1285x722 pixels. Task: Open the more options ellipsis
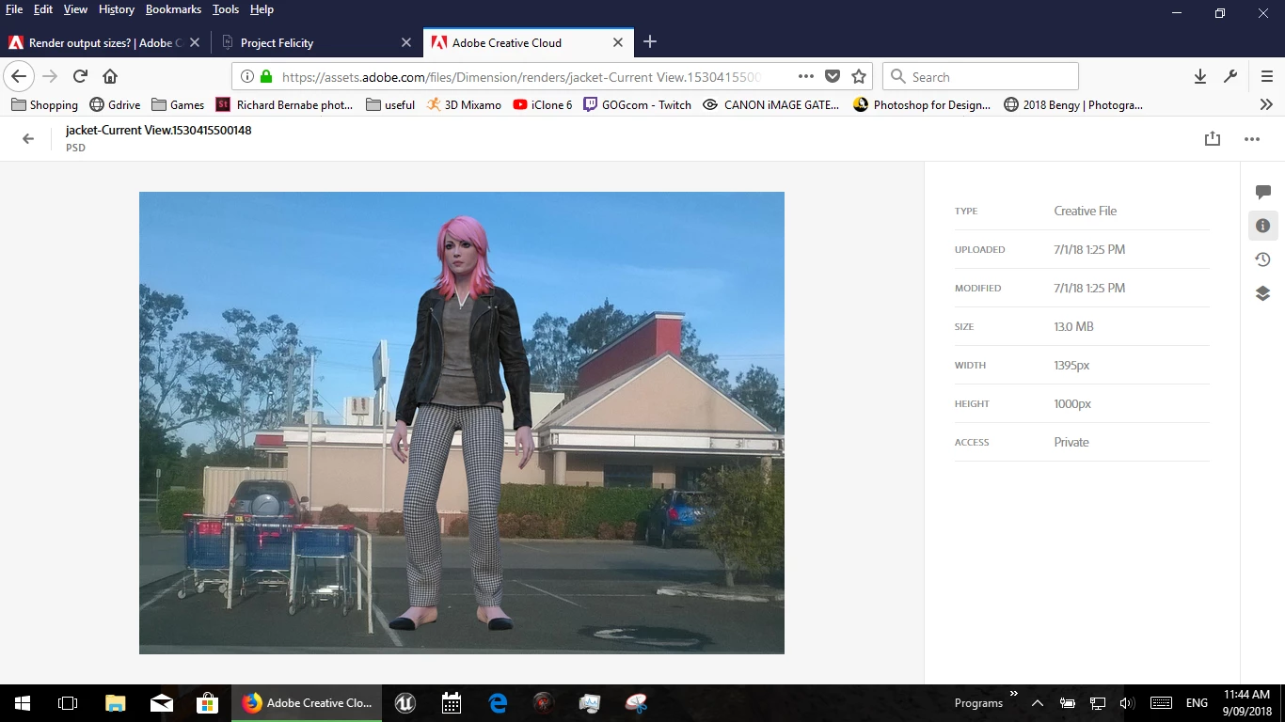[1252, 139]
